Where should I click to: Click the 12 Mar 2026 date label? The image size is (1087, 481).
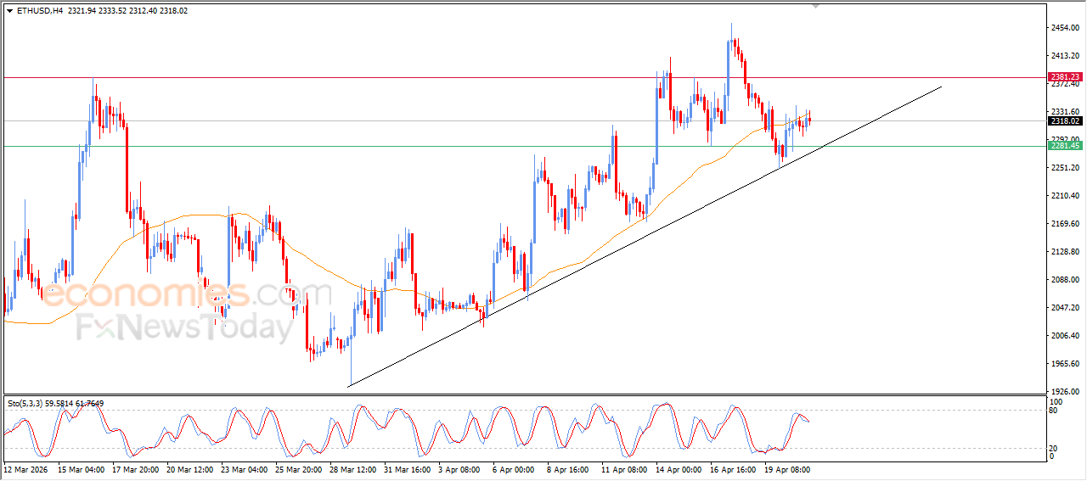point(26,468)
